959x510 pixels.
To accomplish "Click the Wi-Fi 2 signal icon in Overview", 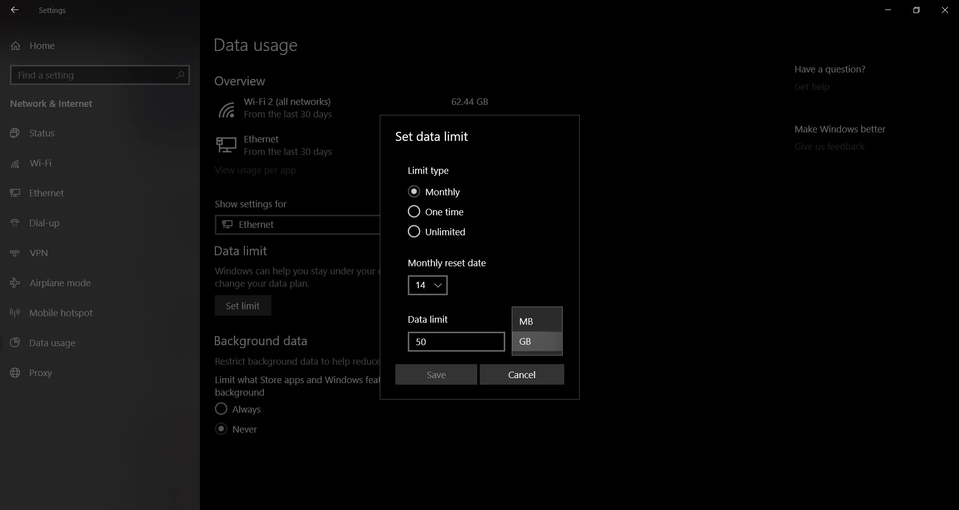I will [x=226, y=110].
